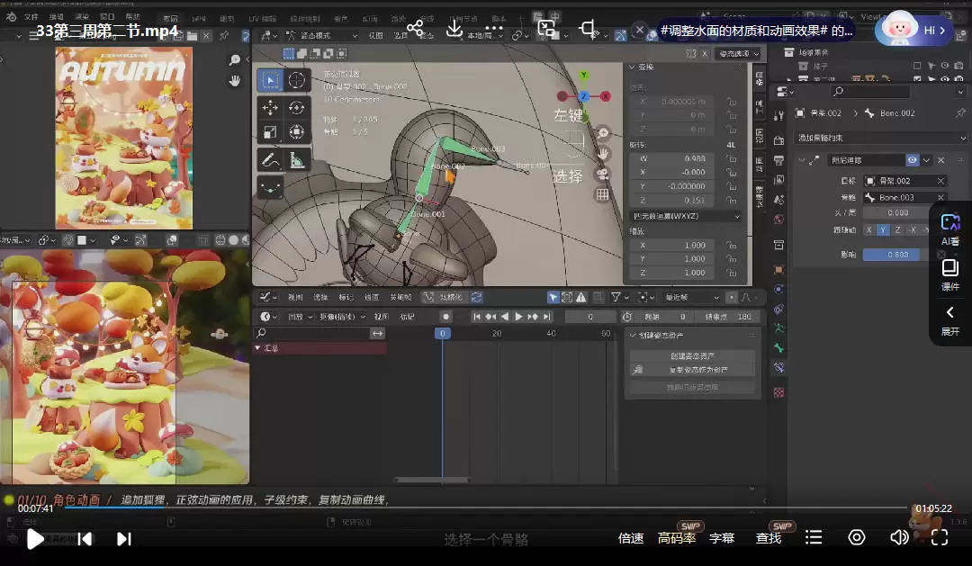Toggle lock on scale X value
This screenshot has width=972, height=566.
[732, 246]
